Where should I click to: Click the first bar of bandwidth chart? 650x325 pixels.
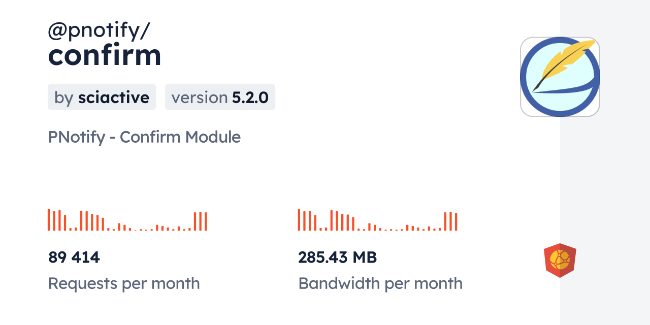[299, 220]
